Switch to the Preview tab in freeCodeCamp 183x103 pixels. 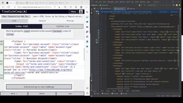(x=70, y=21)
